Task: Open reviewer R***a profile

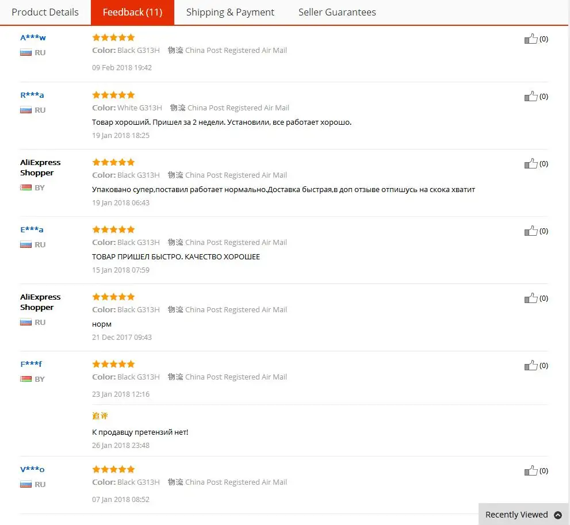Action: (x=32, y=95)
